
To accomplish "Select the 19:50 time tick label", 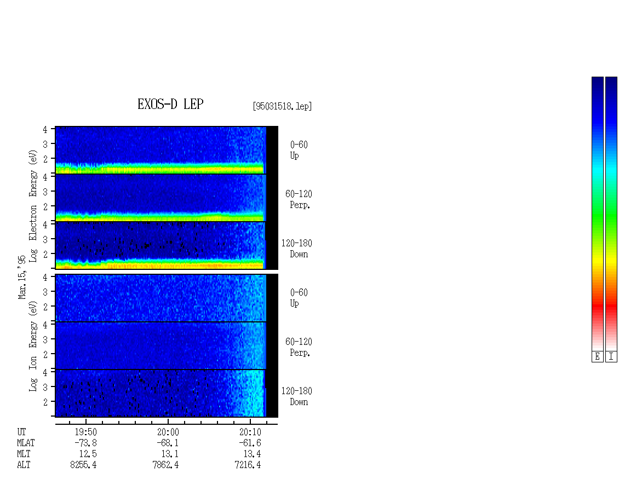I will click(85, 432).
